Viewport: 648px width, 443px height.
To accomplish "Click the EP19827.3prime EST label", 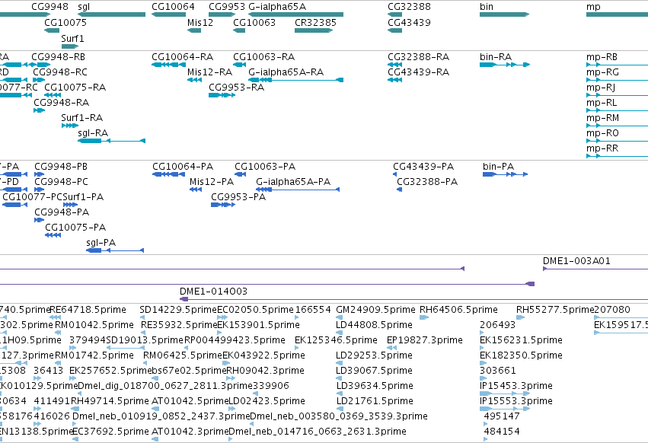I will pos(425,340).
